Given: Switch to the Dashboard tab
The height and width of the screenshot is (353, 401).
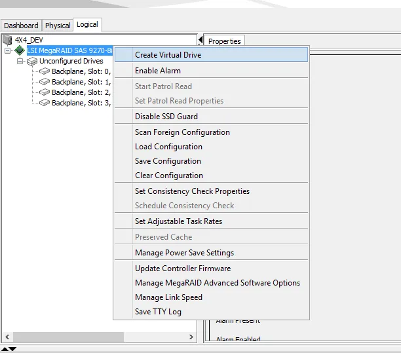Looking at the screenshot, I should coord(21,26).
